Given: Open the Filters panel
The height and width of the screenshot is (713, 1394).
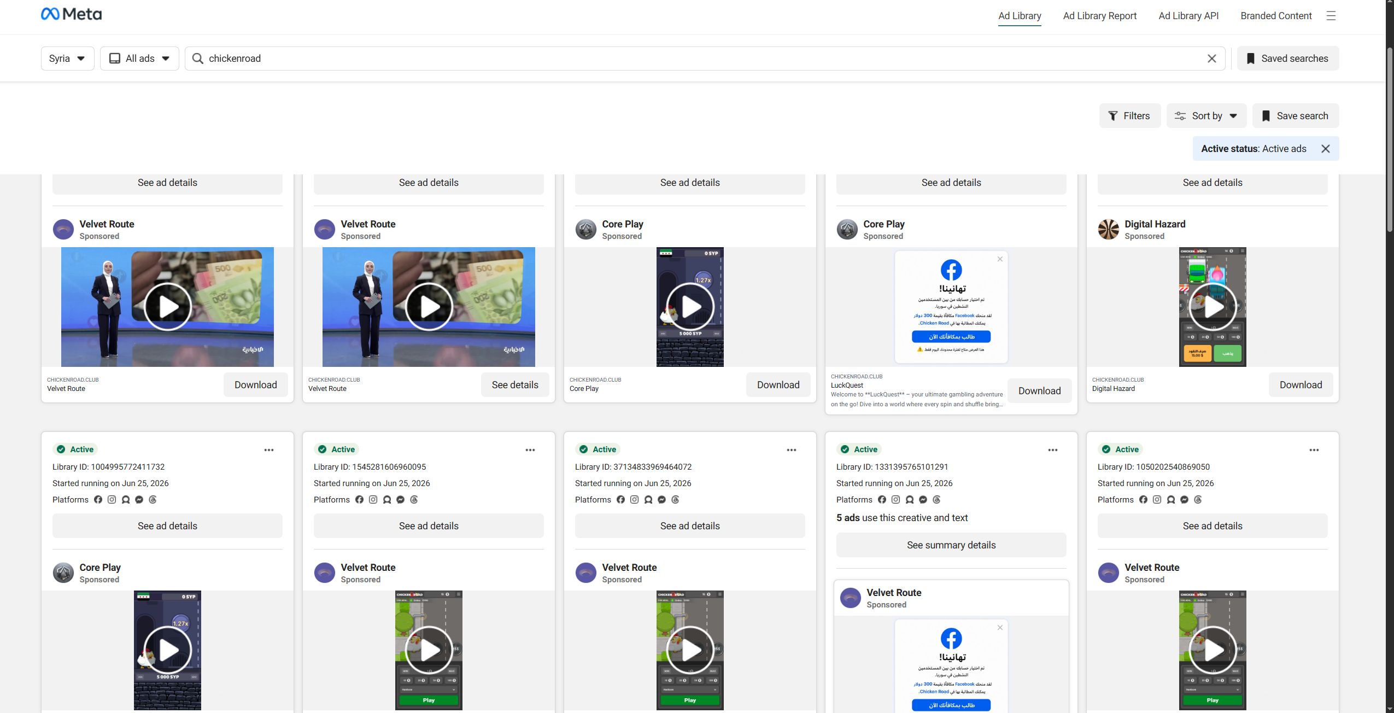Looking at the screenshot, I should click(1129, 116).
